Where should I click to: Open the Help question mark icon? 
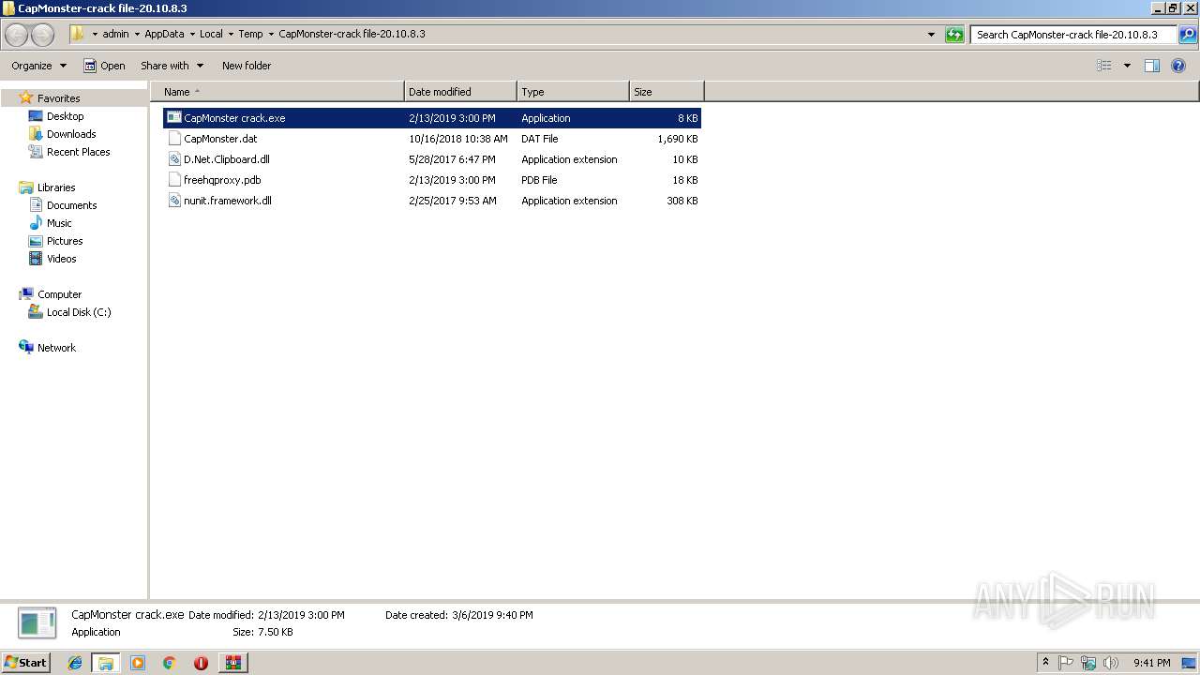point(1178,66)
